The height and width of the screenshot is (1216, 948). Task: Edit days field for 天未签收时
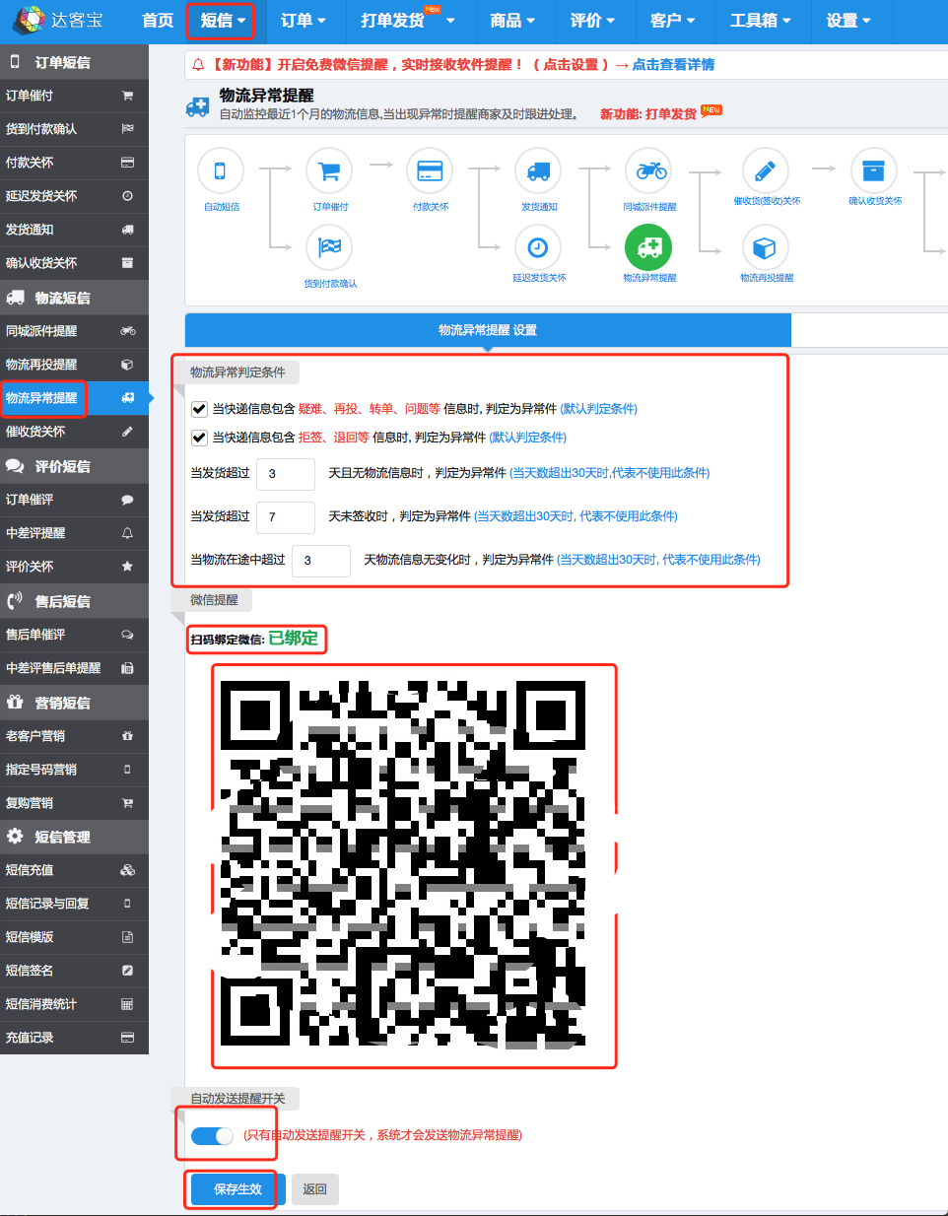[286, 517]
